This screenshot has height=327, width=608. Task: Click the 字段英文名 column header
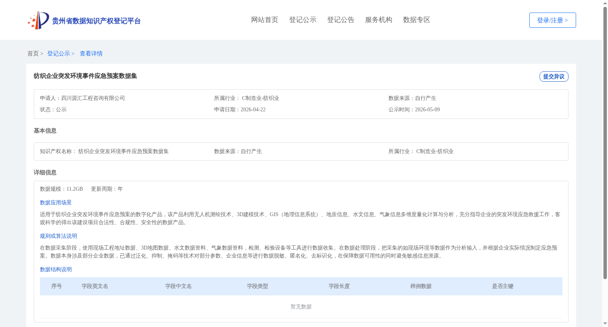95,286
